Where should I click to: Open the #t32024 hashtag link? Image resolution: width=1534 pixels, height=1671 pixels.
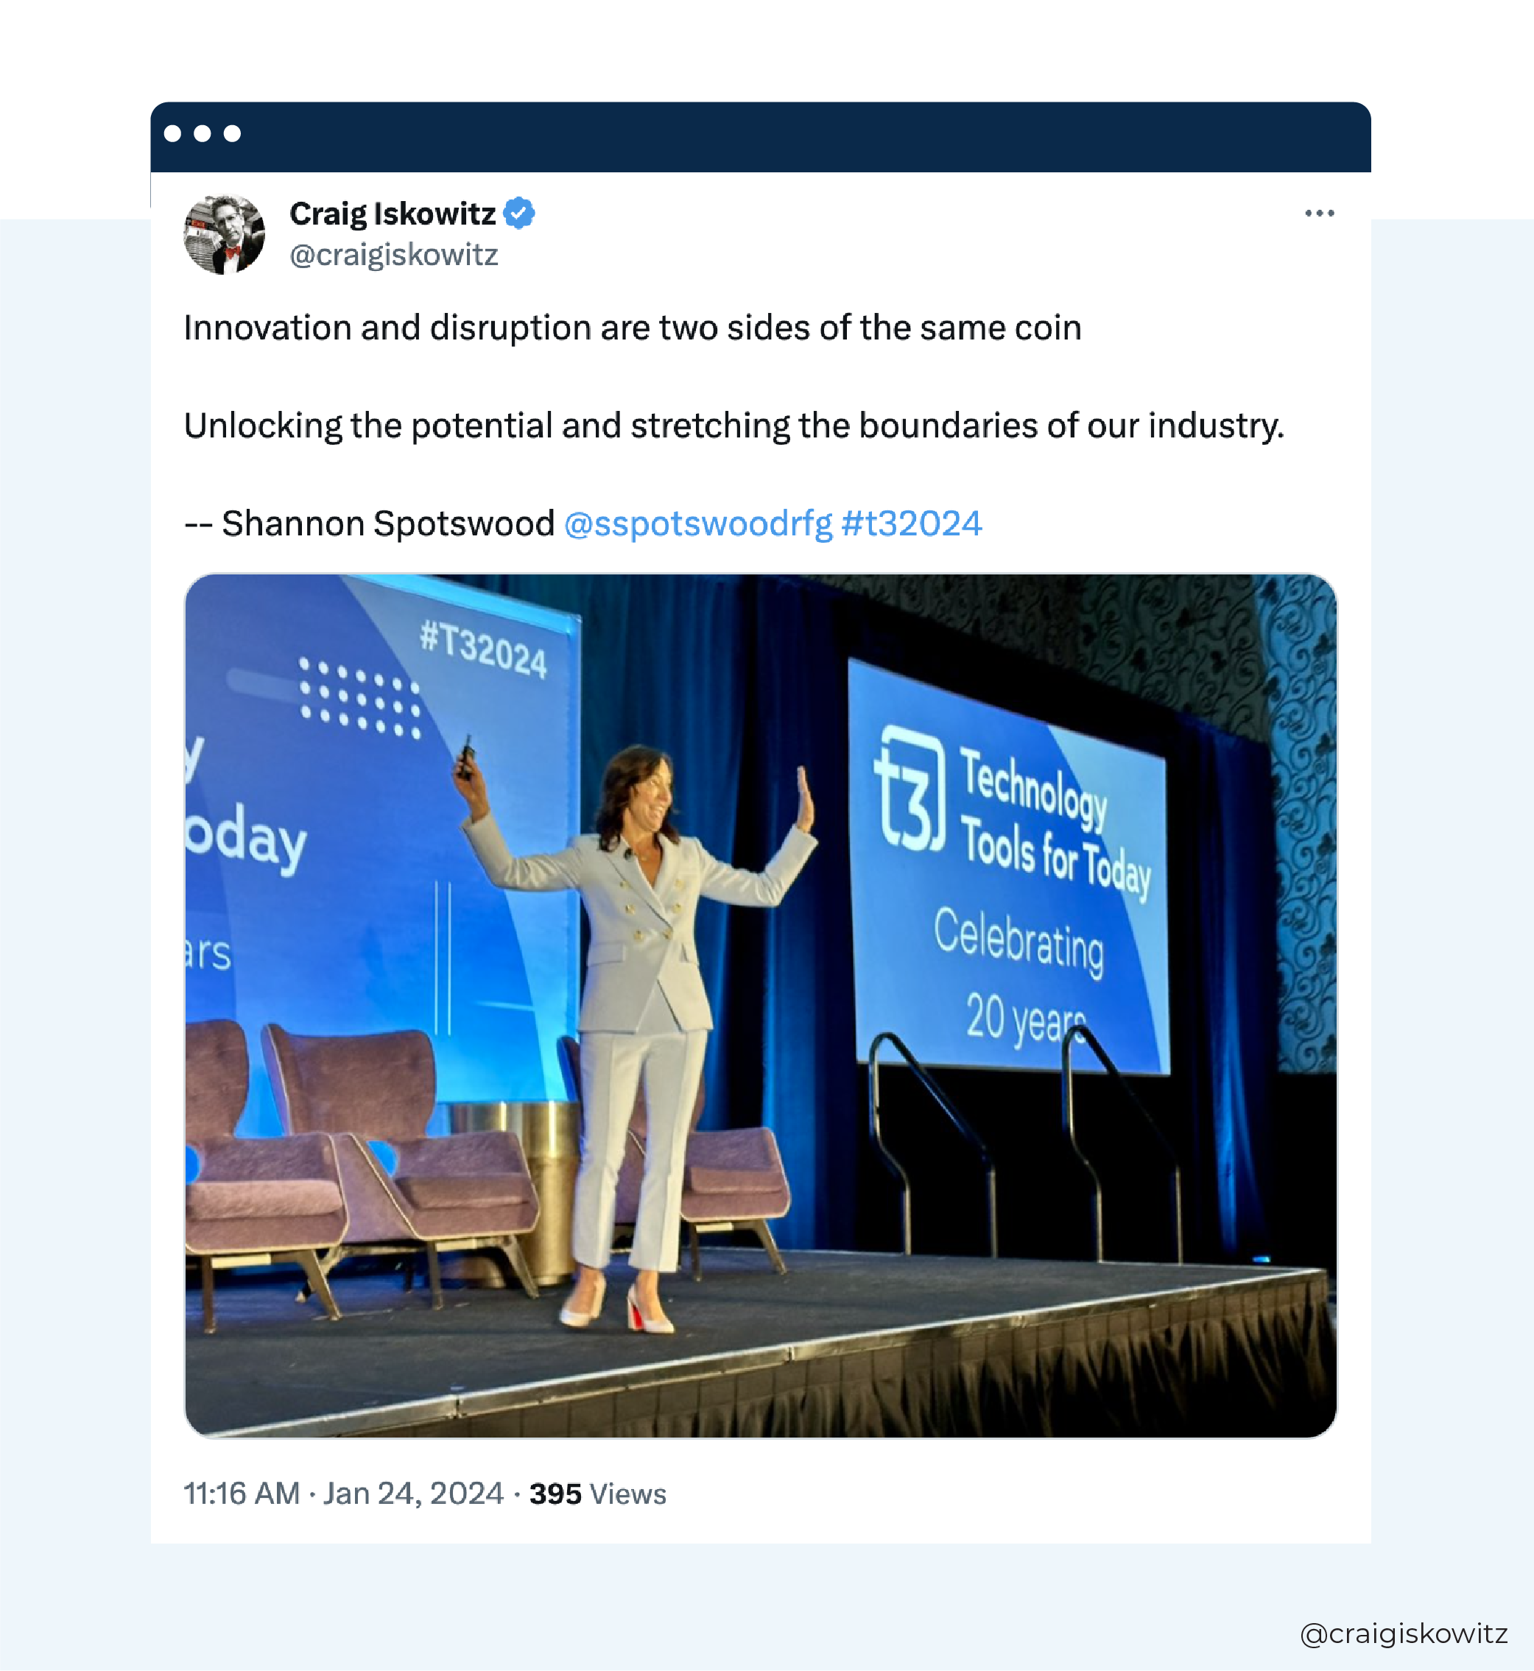[x=912, y=524]
